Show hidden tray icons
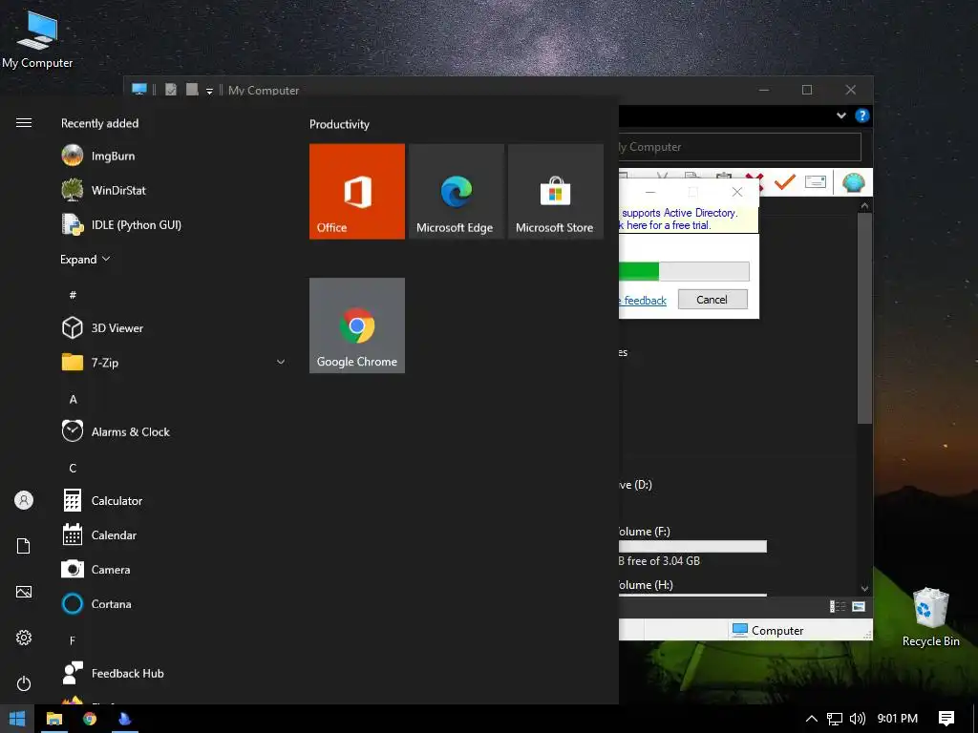Screen dimensions: 978x733 (x=812, y=719)
